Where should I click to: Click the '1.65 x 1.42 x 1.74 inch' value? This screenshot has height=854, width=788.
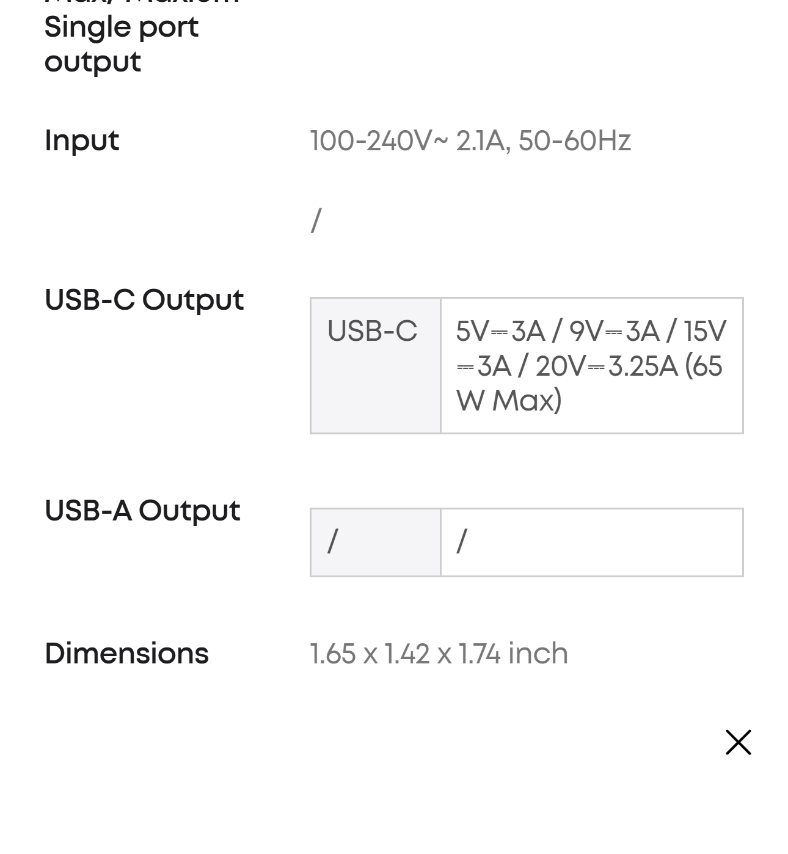pyautogui.click(x=439, y=654)
